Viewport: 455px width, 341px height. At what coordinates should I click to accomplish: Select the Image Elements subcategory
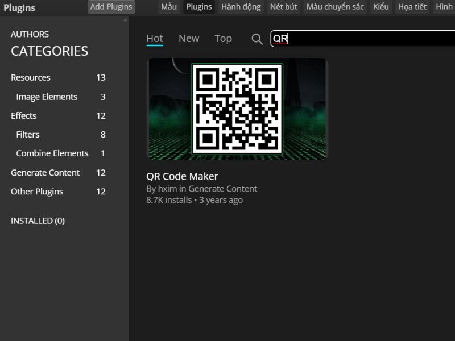[61, 97]
